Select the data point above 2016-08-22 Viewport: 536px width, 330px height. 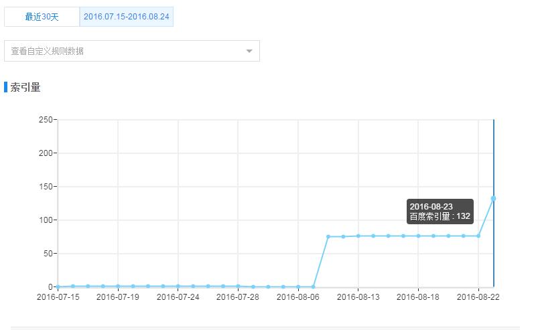coord(478,236)
